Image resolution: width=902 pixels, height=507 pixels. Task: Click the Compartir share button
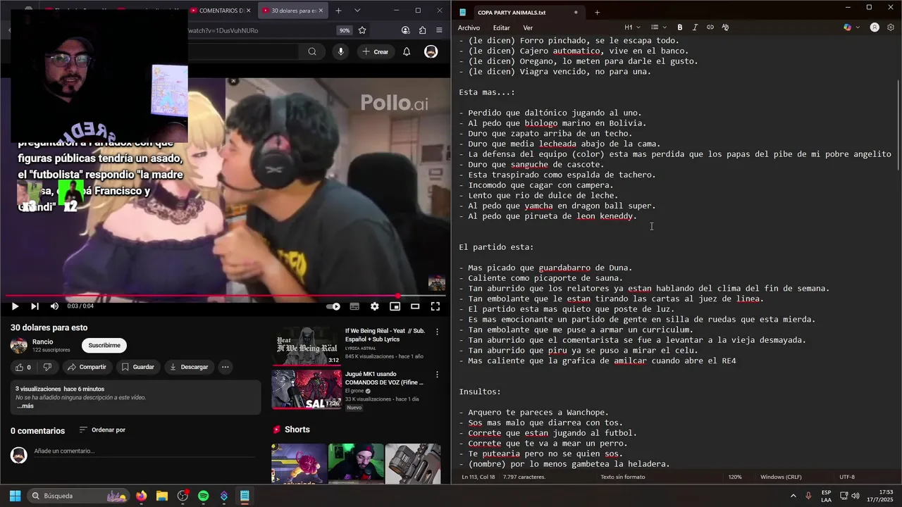point(87,367)
